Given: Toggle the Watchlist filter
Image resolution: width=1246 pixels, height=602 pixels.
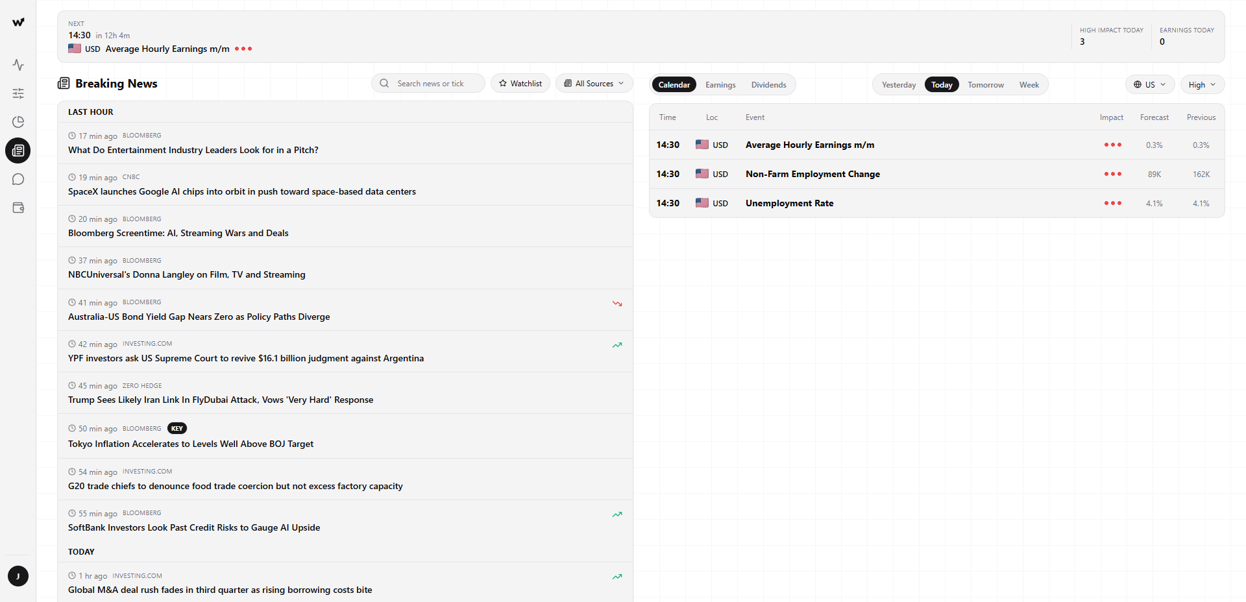Looking at the screenshot, I should [520, 83].
